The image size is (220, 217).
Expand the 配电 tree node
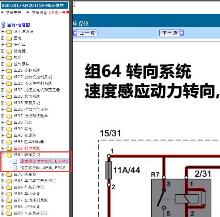pyautogui.click(x=3, y=38)
